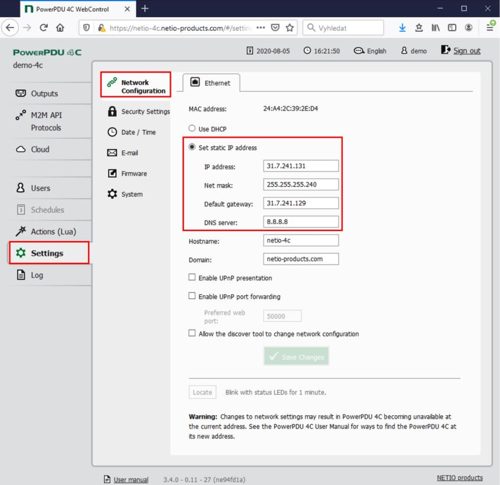Open Firefox downloads arrow icon
The width and height of the screenshot is (500, 485).
click(404, 27)
